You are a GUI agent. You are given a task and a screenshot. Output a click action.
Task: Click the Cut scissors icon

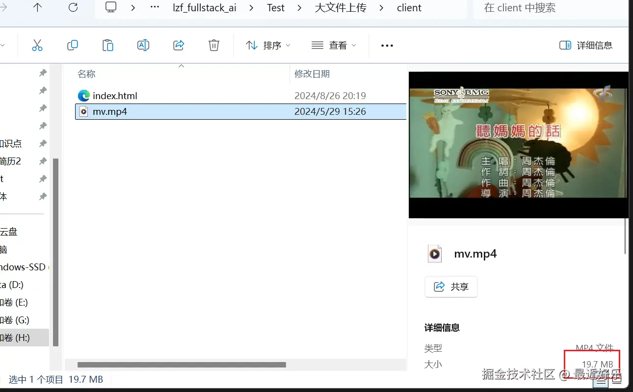[x=37, y=45]
